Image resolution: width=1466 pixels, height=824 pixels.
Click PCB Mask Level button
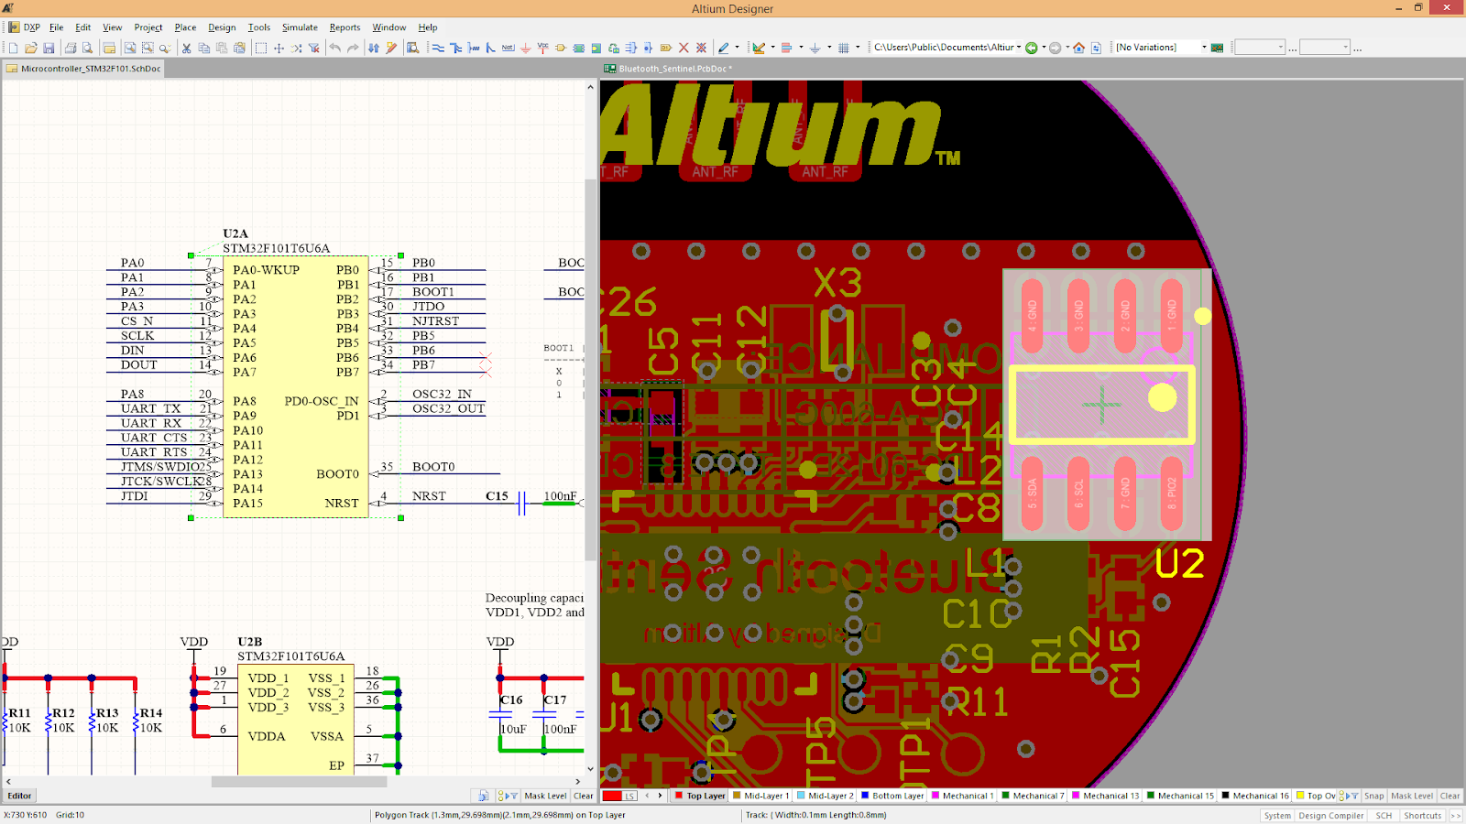[x=1412, y=796]
